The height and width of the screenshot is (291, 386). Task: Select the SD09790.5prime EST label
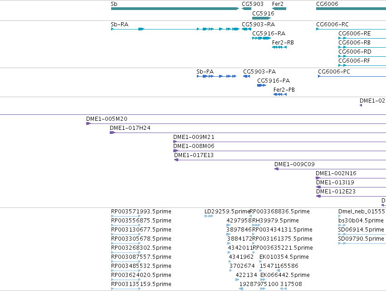(361, 239)
